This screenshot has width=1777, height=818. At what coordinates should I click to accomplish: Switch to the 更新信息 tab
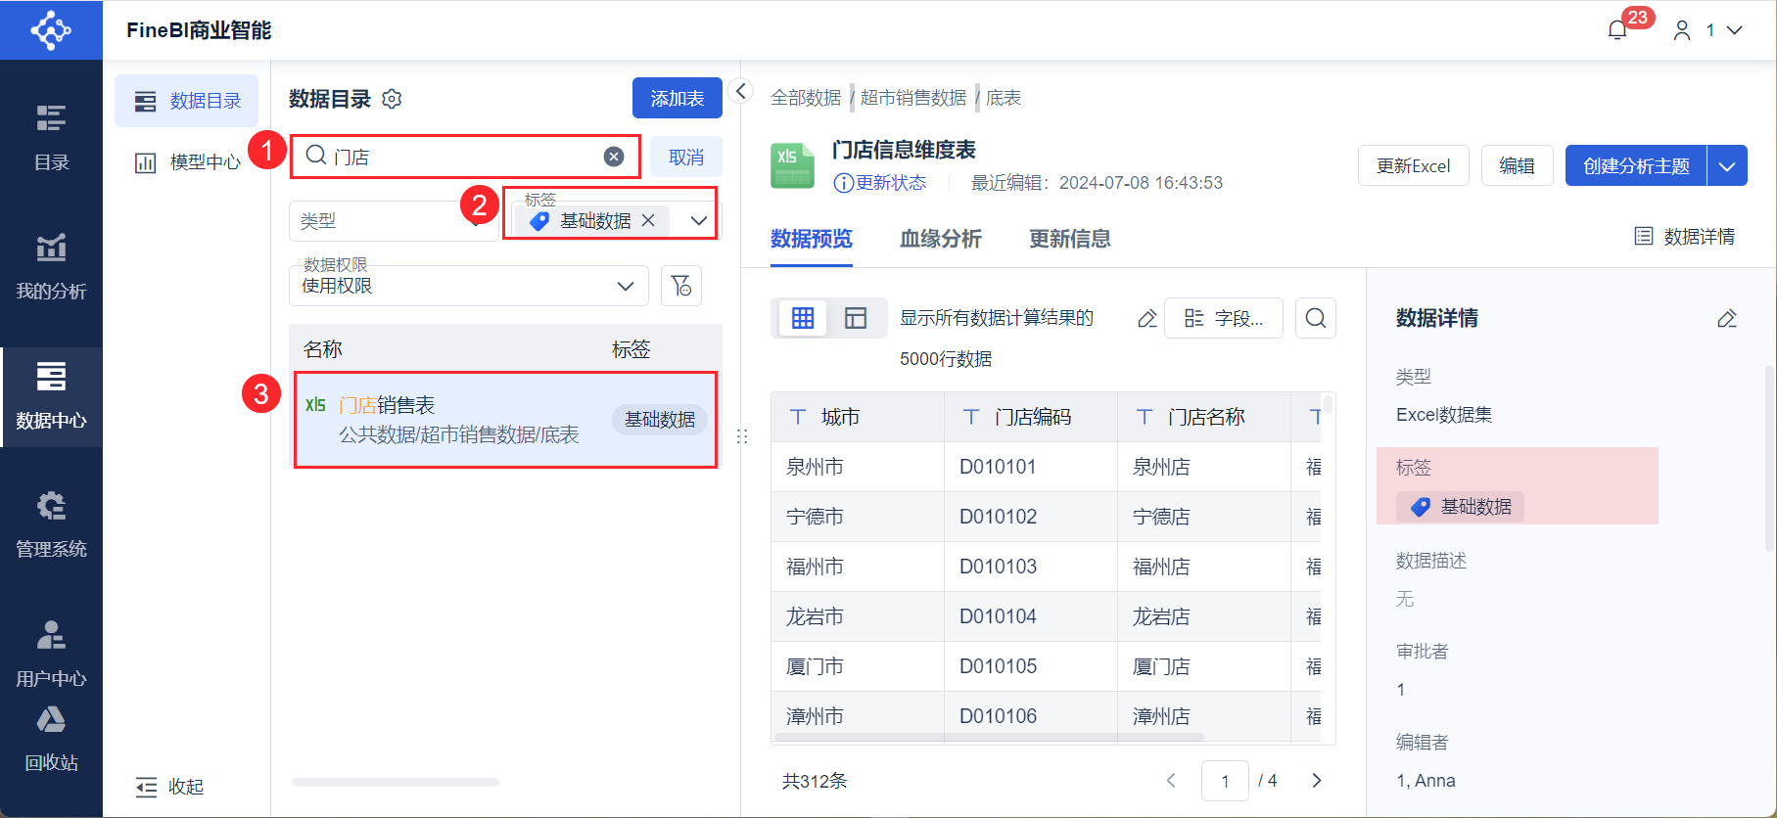[1070, 239]
